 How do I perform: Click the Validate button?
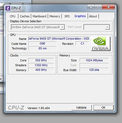point(82,108)
